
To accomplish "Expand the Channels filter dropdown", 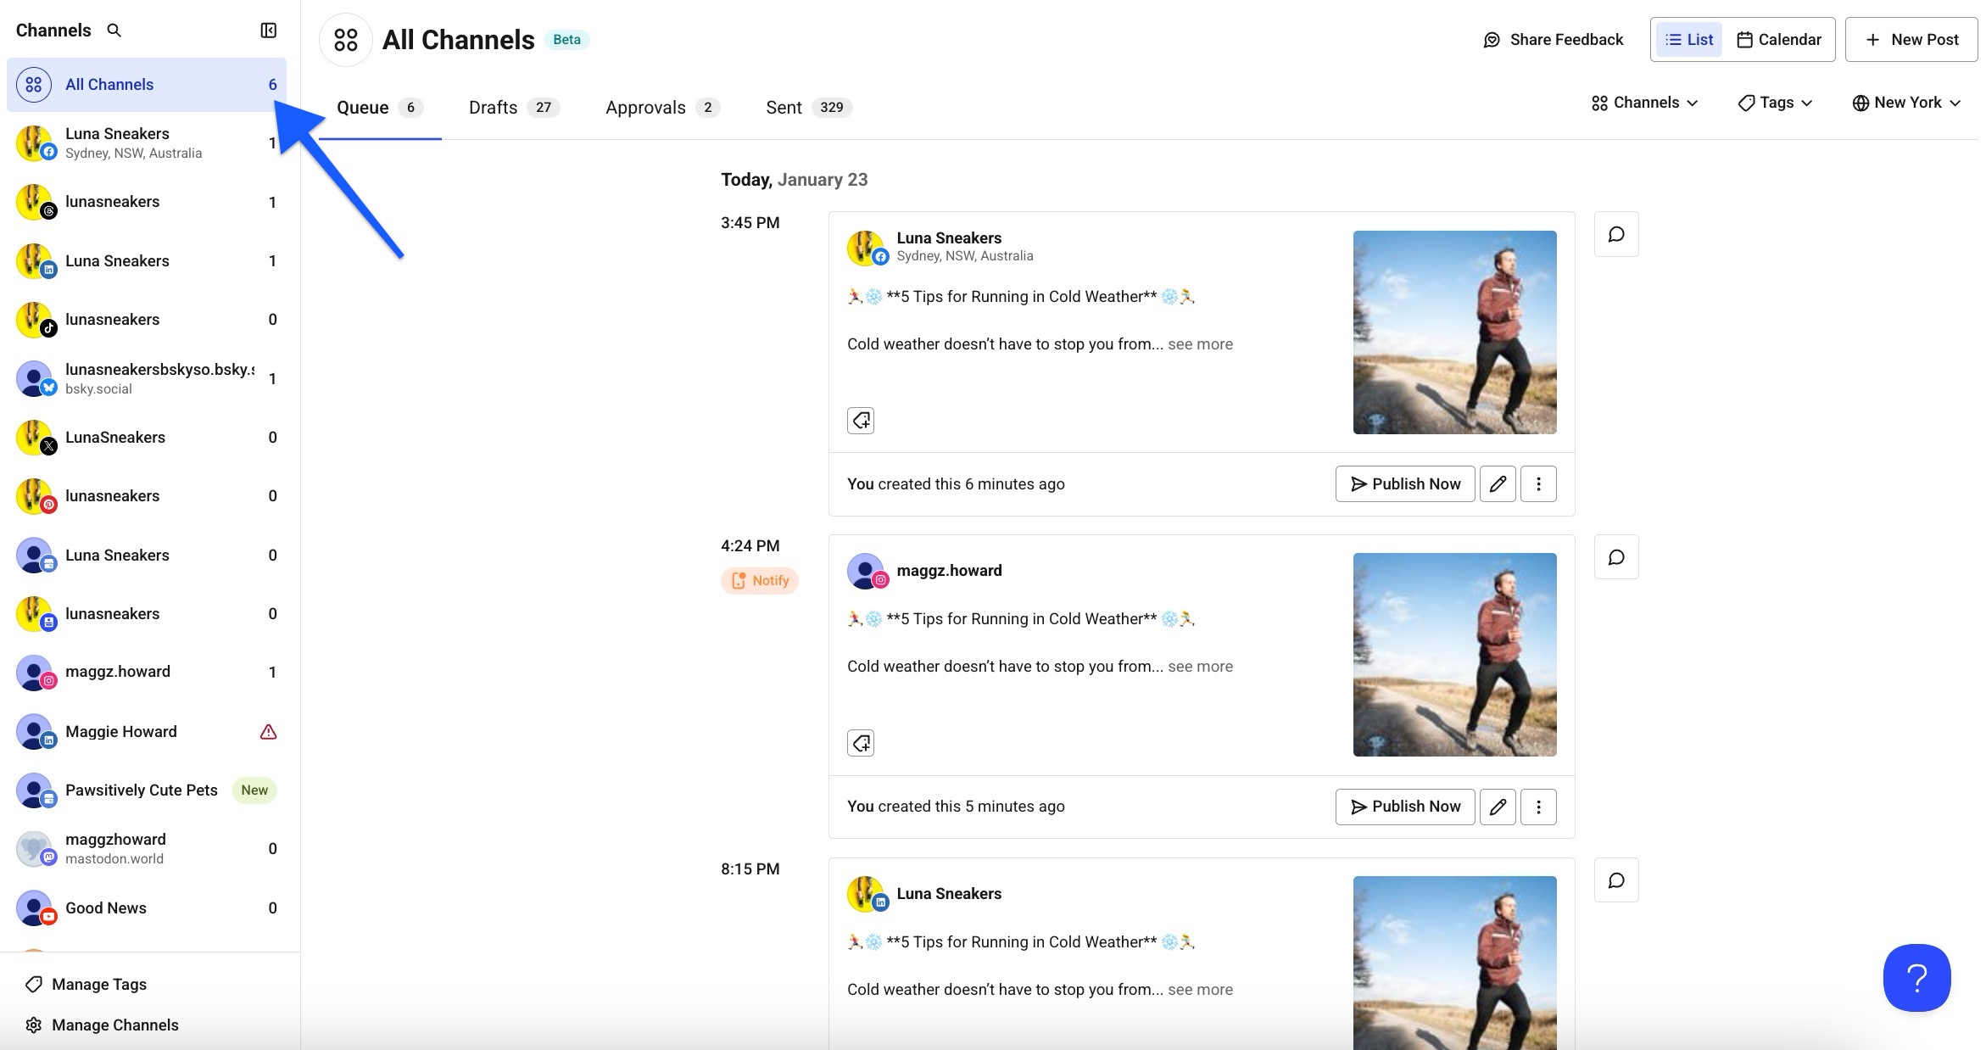I will (1646, 103).
